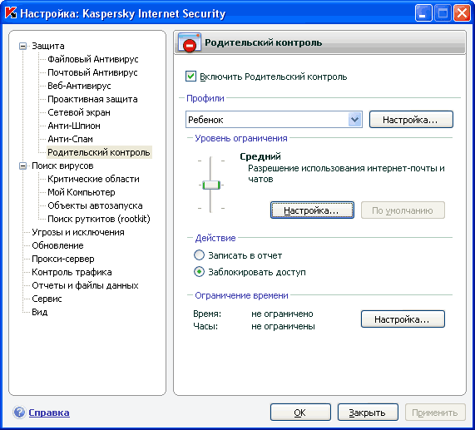
Task: Open time limit Настройка button
Action: click(x=403, y=319)
